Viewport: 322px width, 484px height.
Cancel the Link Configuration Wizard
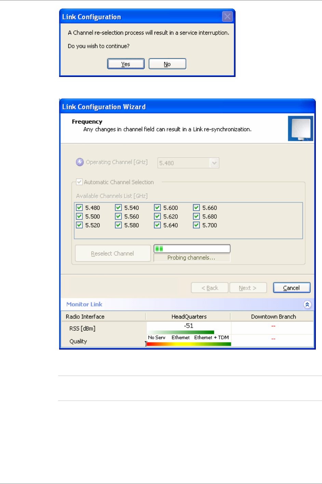point(292,288)
